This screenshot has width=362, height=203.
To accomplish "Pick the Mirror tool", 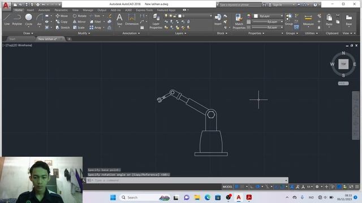I will [79, 21].
